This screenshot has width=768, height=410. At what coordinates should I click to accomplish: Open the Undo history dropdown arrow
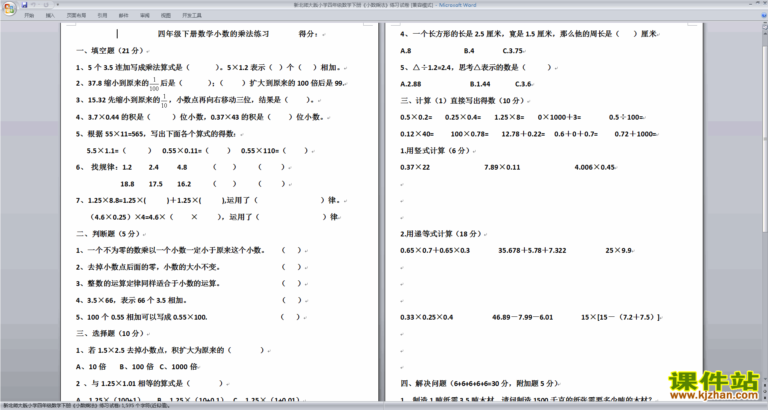[x=39, y=5]
